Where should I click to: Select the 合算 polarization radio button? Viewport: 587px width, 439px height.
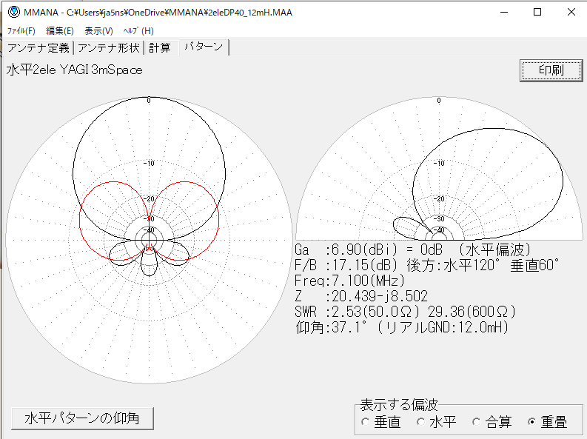492,422
